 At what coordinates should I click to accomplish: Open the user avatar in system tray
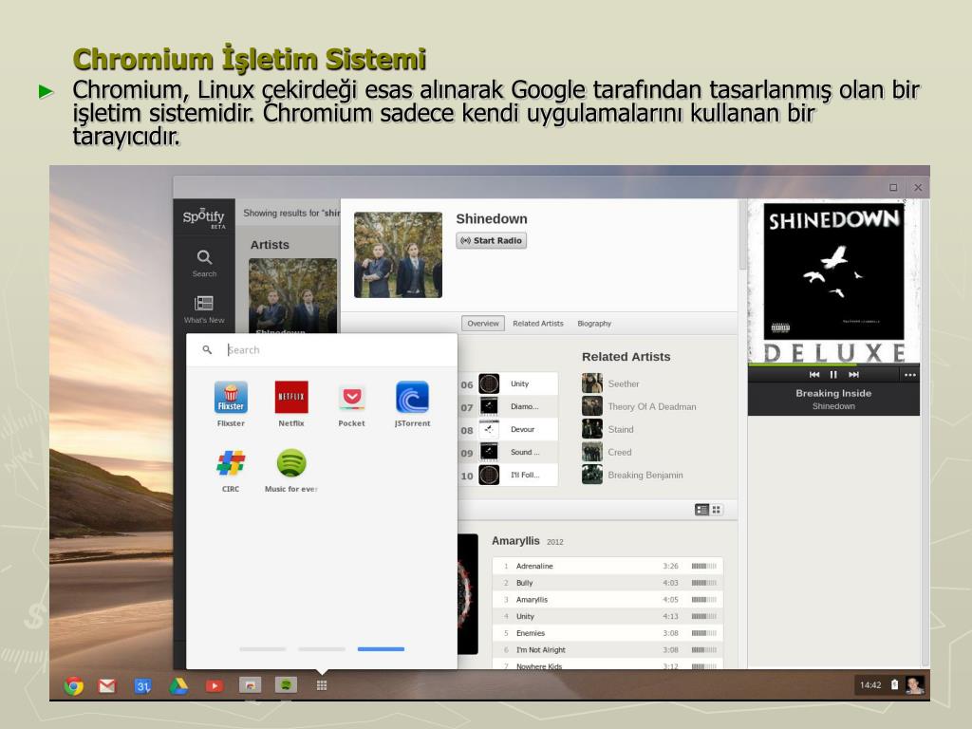coord(915,685)
